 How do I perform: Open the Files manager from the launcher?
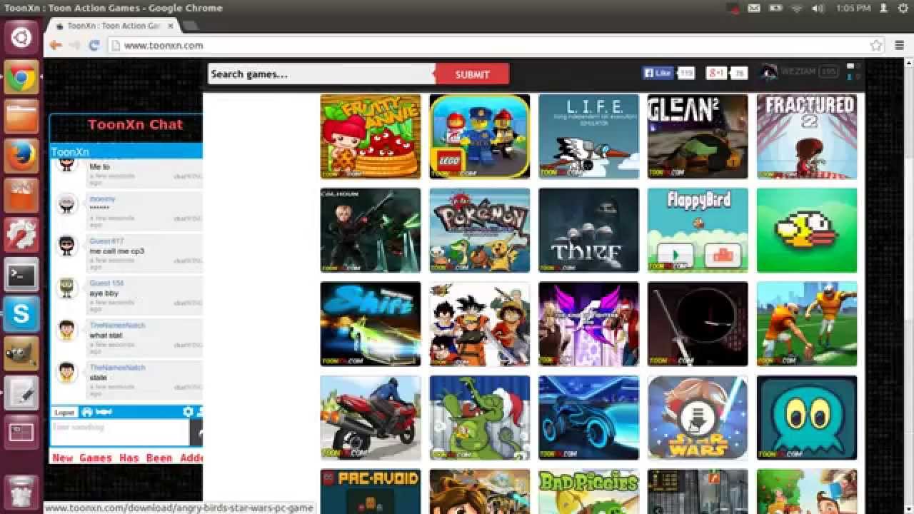click(x=21, y=116)
